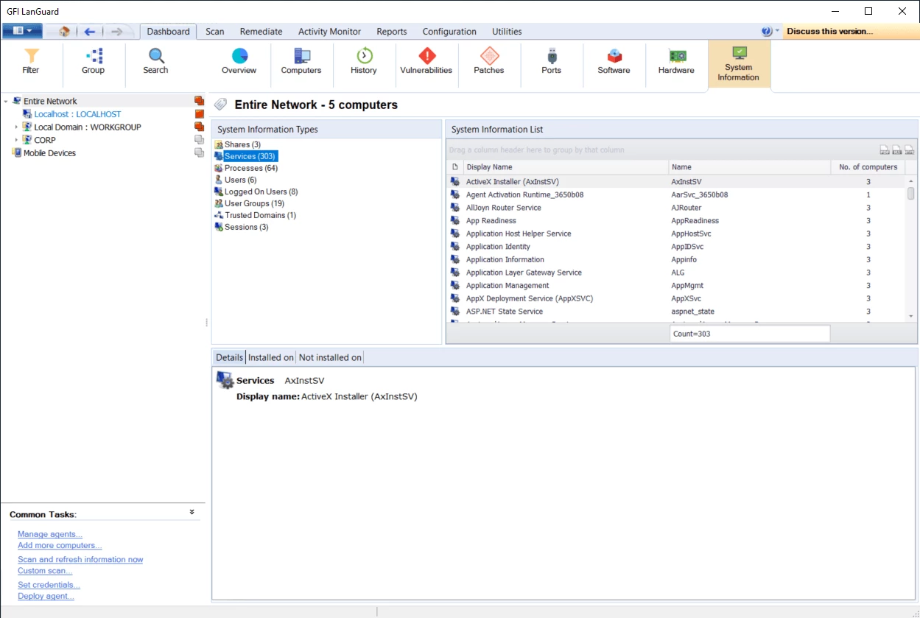Switch to the Installed on tab
Viewport: 920px width, 618px height.
coord(270,357)
